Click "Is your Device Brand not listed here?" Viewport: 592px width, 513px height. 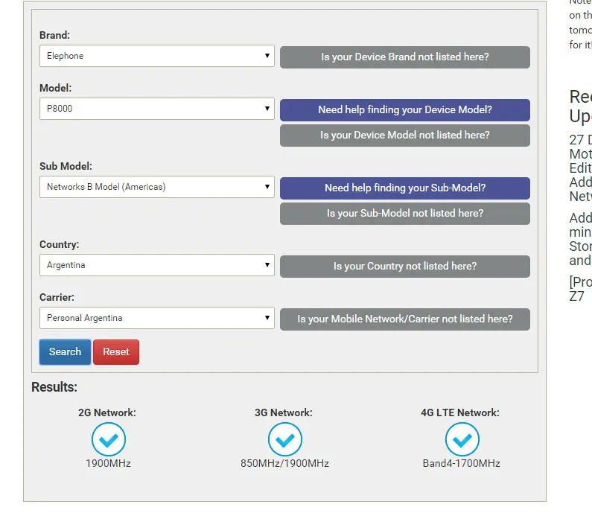404,57
